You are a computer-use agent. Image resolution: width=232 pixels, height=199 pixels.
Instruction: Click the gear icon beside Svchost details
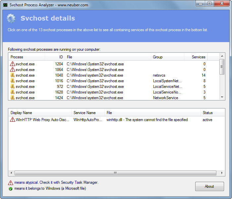tap(11, 18)
